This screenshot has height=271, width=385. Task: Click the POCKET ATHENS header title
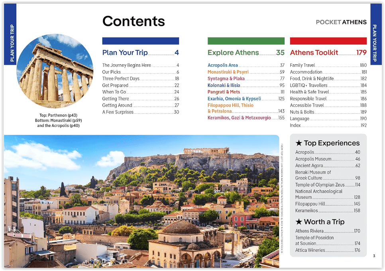pos(341,22)
